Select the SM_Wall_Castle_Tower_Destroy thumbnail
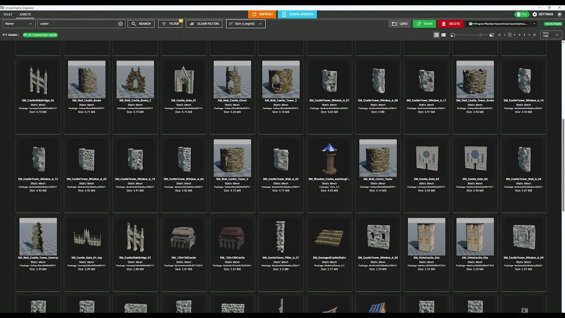This screenshot has width=565, height=318. coord(38,237)
